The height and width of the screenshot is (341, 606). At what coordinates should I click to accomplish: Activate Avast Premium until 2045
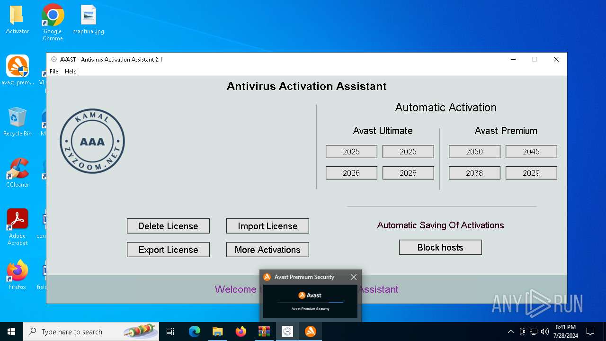click(x=531, y=152)
